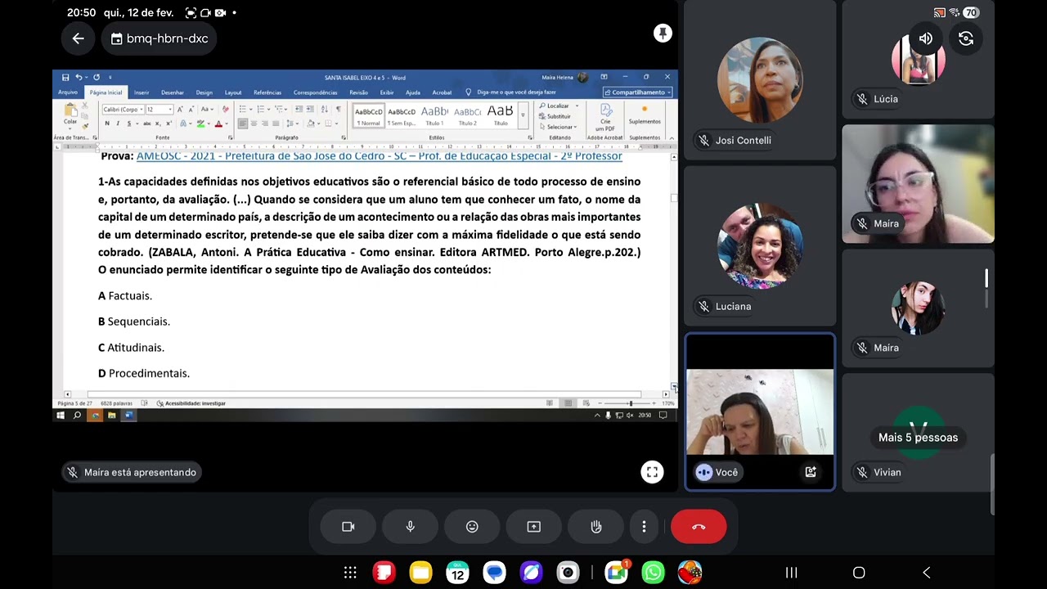Viewport: 1047px width, 589px height.
Task: Click the Suplementos button
Action: 645,115
